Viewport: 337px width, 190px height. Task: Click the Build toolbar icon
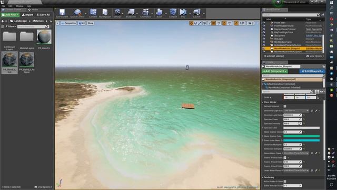click(x=159, y=13)
